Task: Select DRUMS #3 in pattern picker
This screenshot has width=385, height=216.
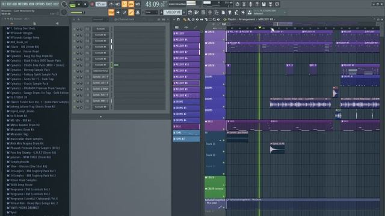Action: 186,108
